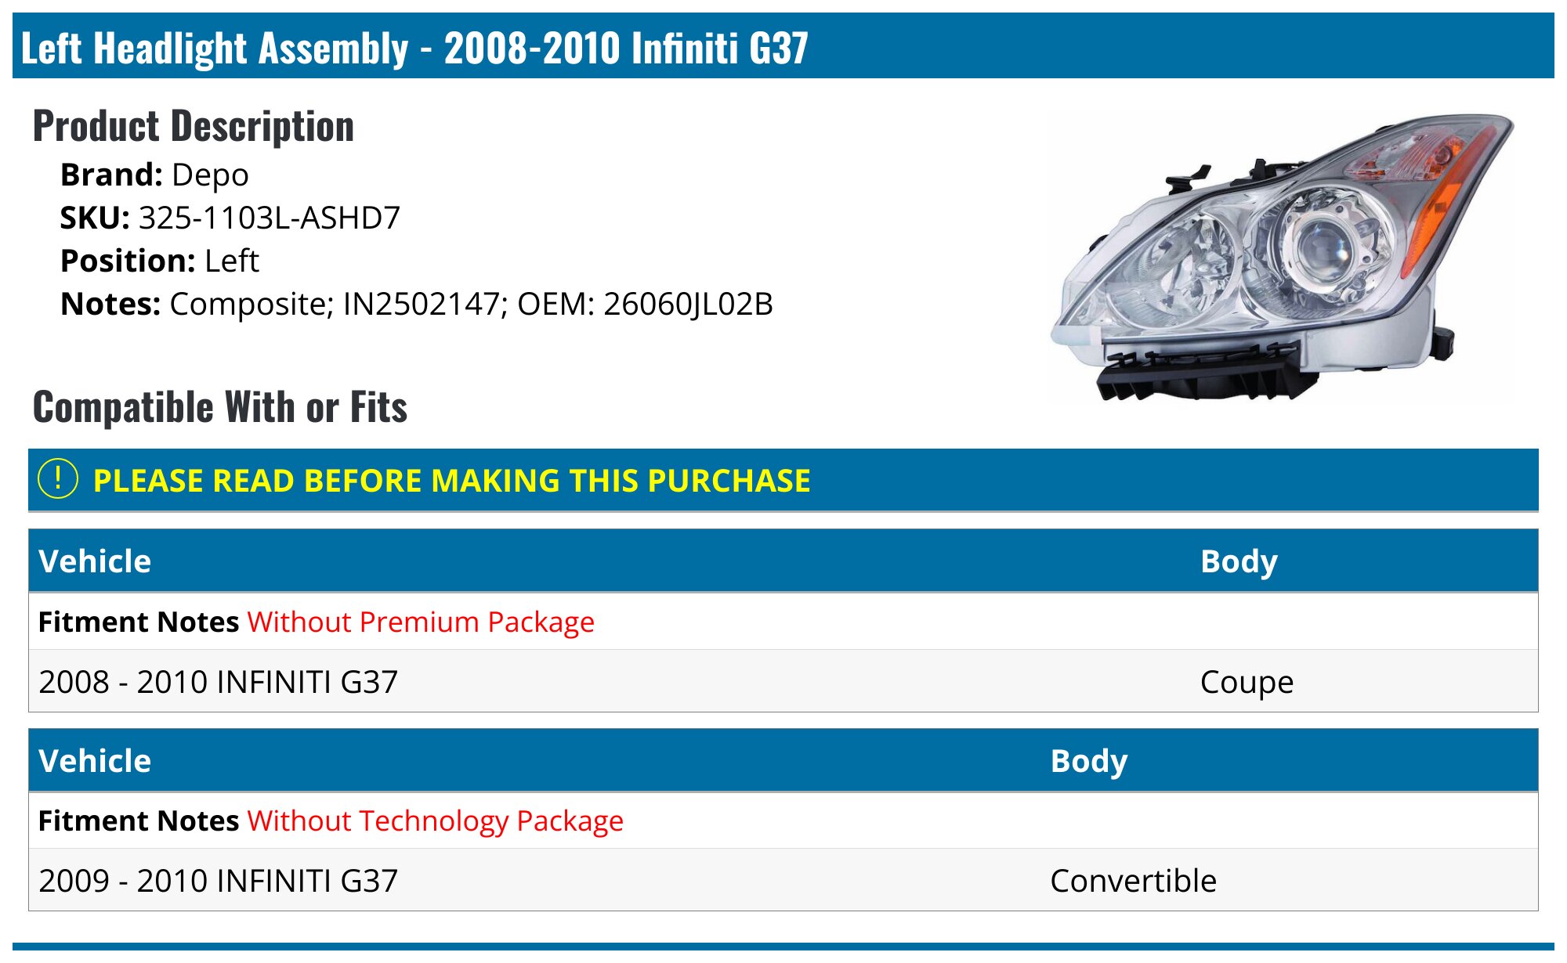Click the Left Headlight Assembly title banner
Image resolution: width=1567 pixels, height=963 pixels.
[783, 46]
